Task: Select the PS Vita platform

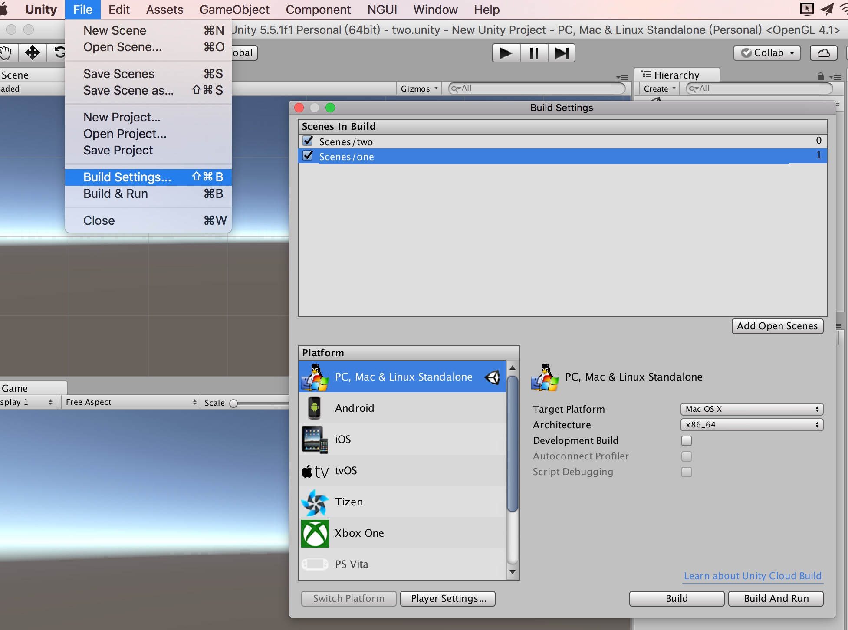Action: (x=402, y=564)
